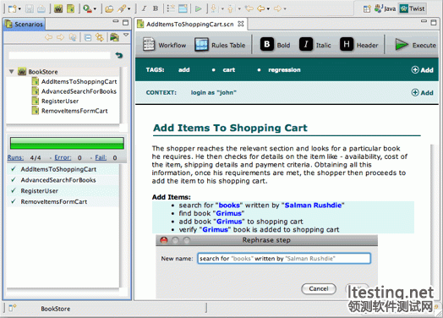443x318 pixels.
Task: Select the Scenarios view tab
Action: click(x=25, y=25)
